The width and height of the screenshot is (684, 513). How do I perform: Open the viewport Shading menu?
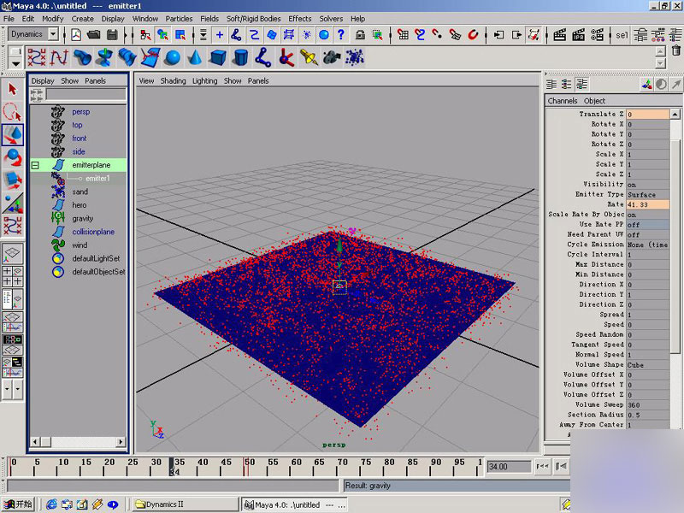tap(174, 81)
